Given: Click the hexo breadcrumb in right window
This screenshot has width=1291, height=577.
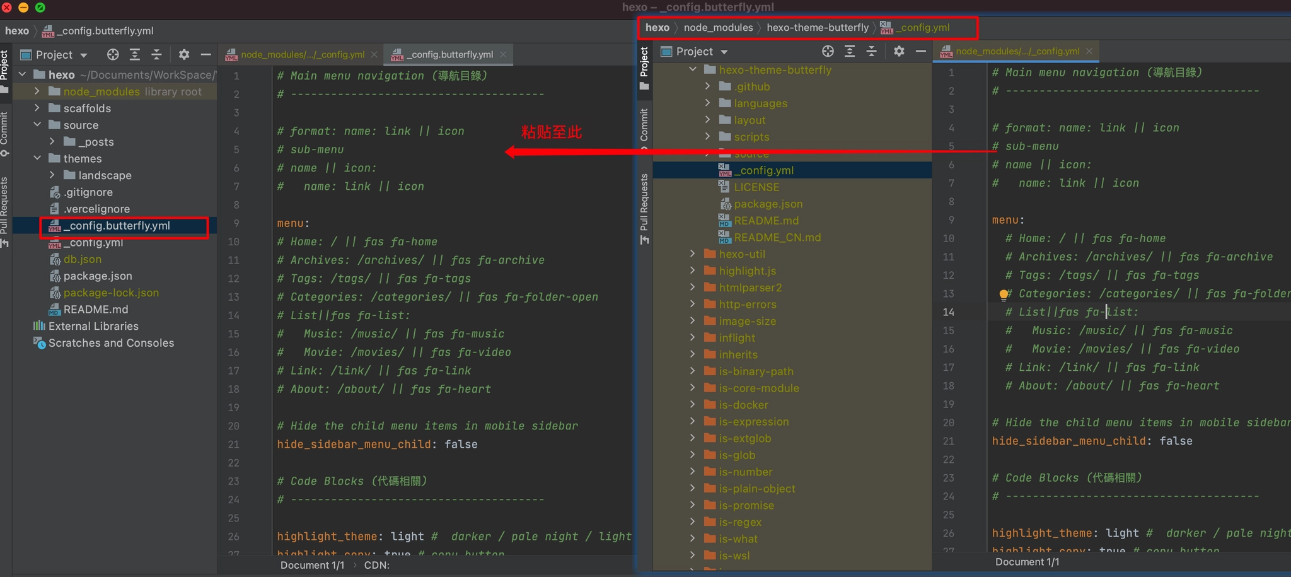Looking at the screenshot, I should click(x=657, y=28).
